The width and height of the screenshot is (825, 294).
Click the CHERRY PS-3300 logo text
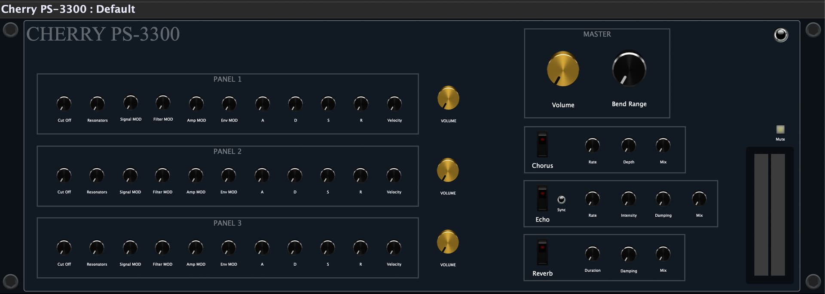point(103,34)
